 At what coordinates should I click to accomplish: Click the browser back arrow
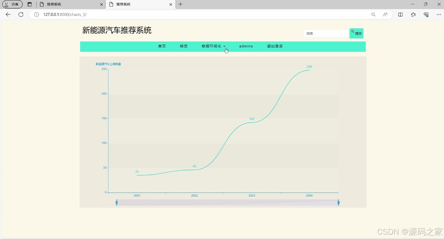8,15
